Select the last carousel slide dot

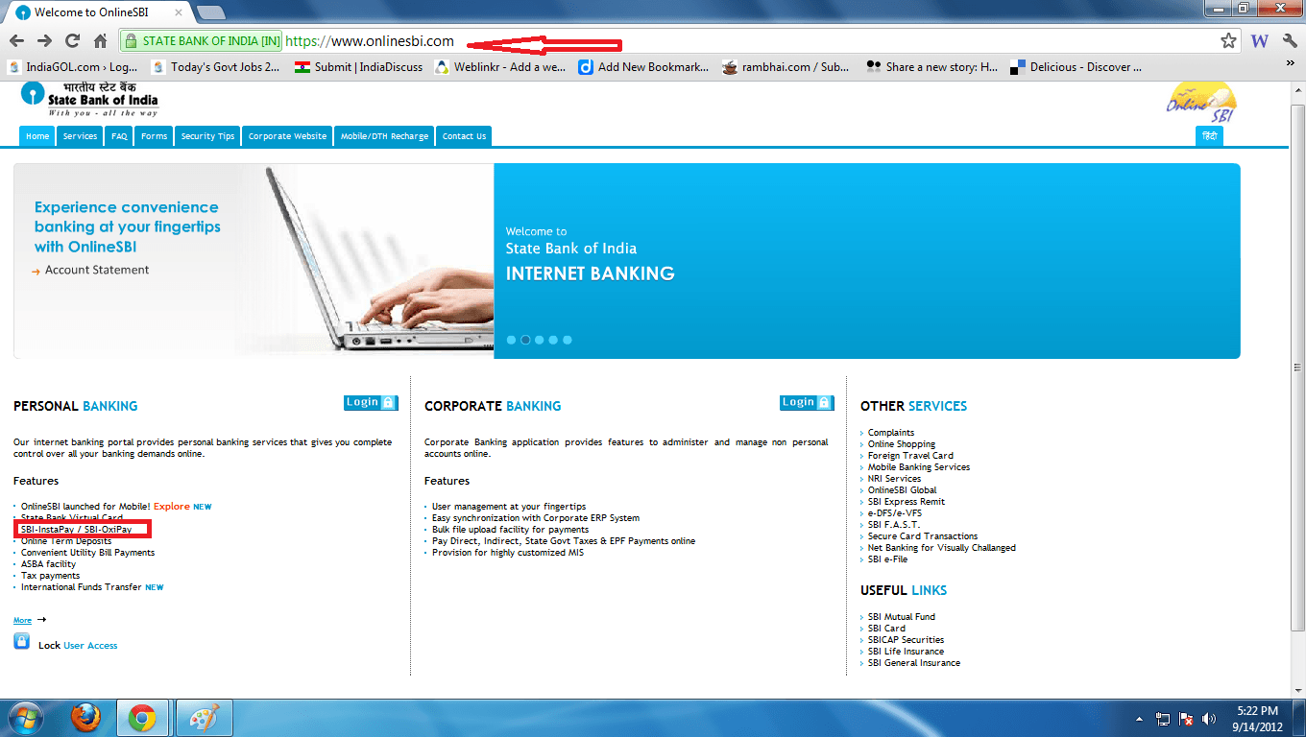click(x=568, y=340)
